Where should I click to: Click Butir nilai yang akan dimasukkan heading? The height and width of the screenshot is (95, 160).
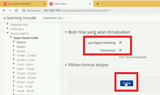pos(99,32)
